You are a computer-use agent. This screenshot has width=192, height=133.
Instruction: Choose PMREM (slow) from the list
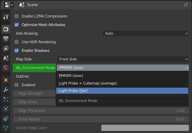pyautogui.click(x=122, y=76)
